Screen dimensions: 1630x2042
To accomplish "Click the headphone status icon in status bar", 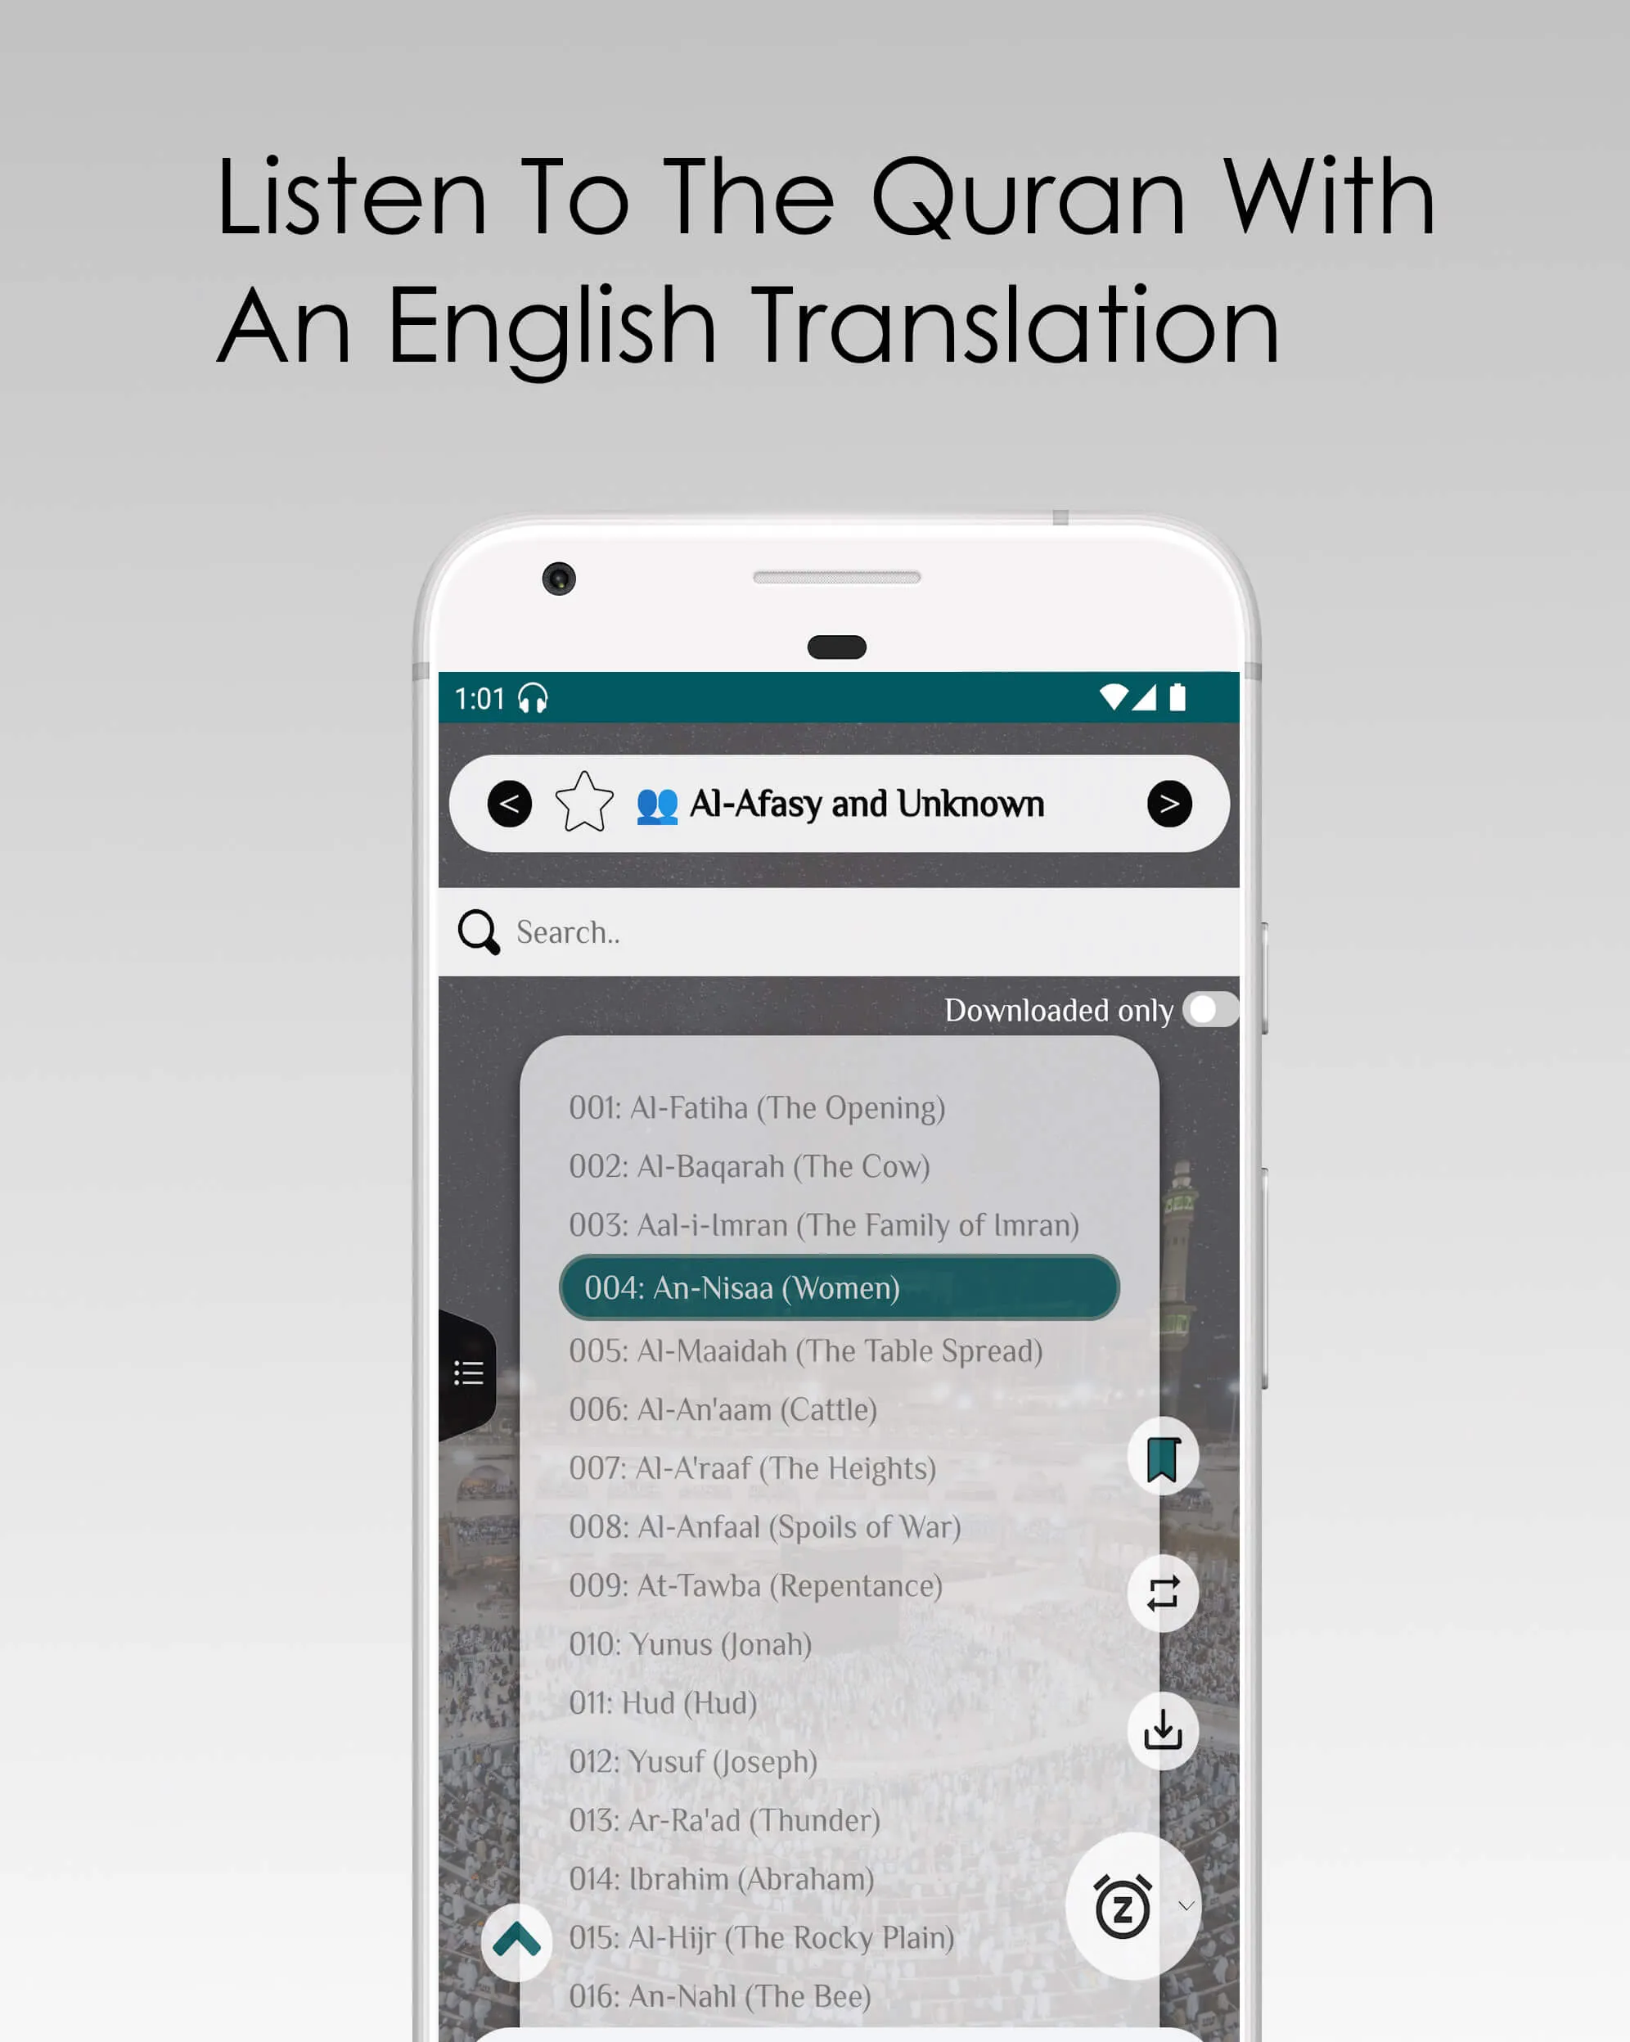I will point(543,696).
